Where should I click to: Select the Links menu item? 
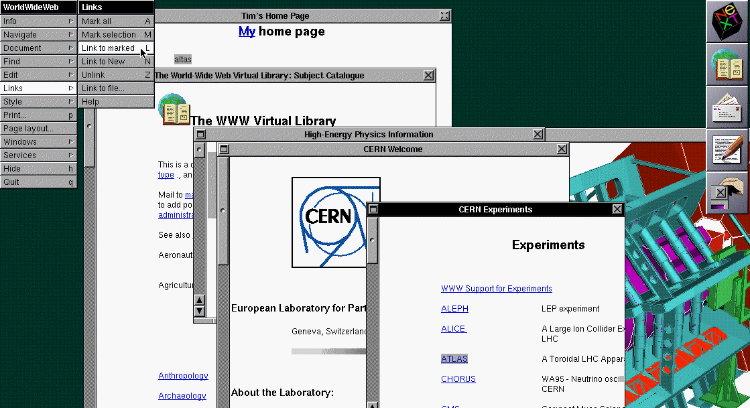click(38, 88)
